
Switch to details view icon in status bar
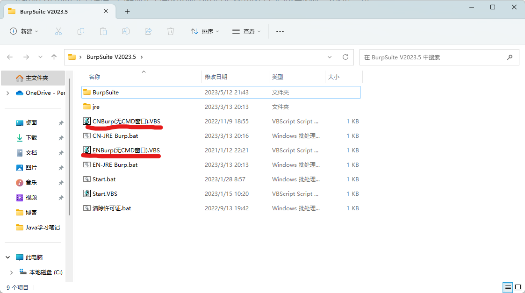[x=508, y=287]
